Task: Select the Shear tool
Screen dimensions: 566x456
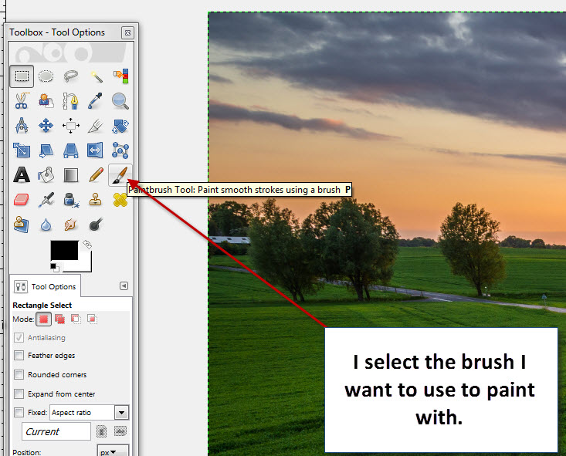Action: [x=46, y=150]
